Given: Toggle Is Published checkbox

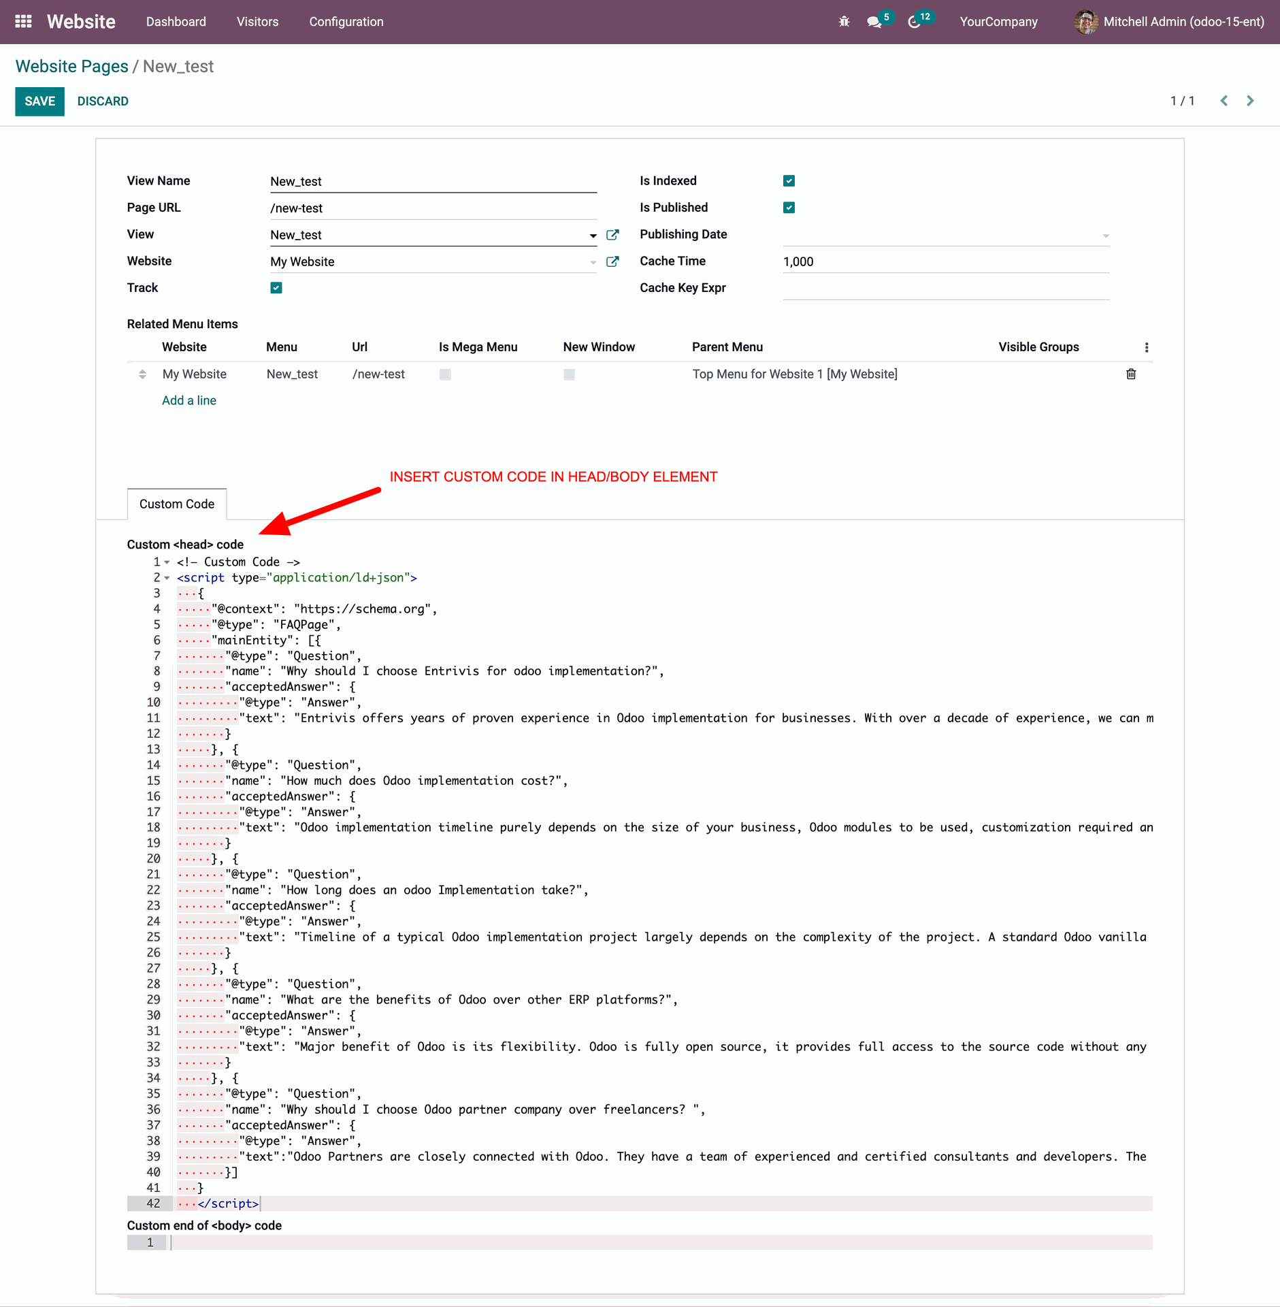Looking at the screenshot, I should (789, 208).
